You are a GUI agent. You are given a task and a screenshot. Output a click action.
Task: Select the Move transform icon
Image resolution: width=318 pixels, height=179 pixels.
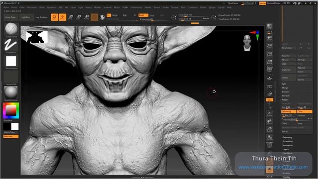coord(71,17)
